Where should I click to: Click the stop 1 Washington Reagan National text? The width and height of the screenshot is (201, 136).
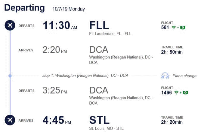click(x=85, y=76)
